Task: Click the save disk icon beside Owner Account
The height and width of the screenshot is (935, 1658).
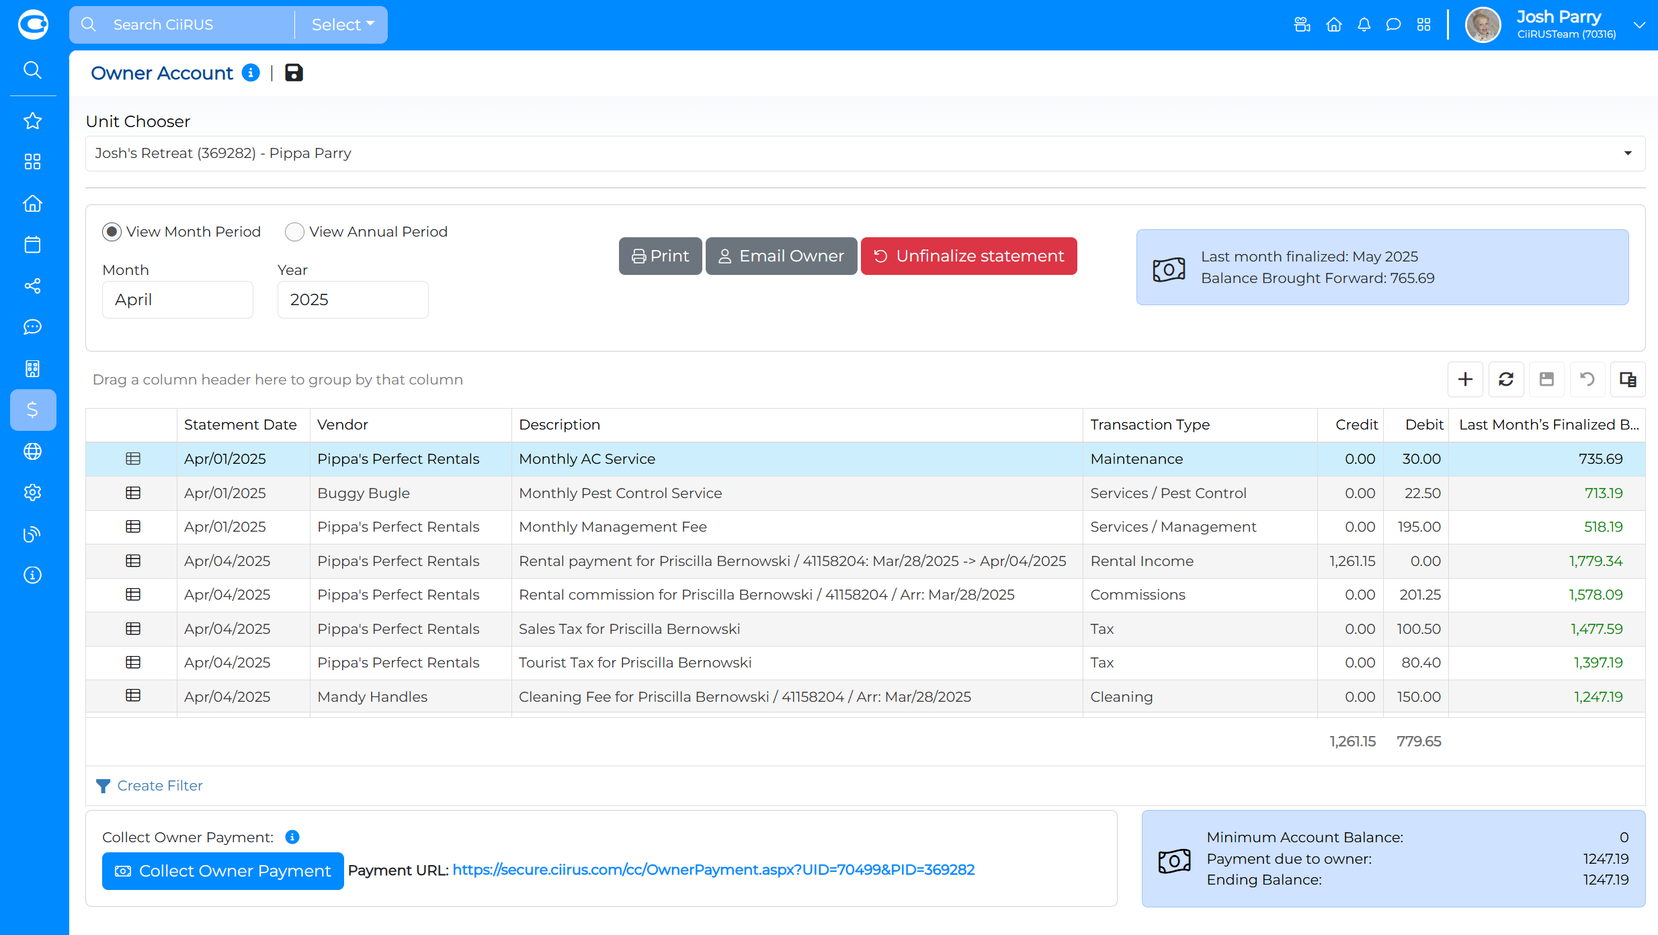Action: pyautogui.click(x=294, y=73)
